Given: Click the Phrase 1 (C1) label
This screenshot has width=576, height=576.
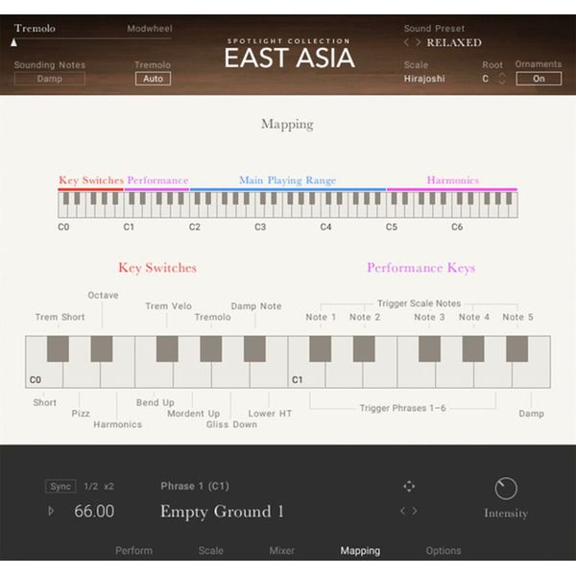Looking at the screenshot, I should [x=195, y=486].
